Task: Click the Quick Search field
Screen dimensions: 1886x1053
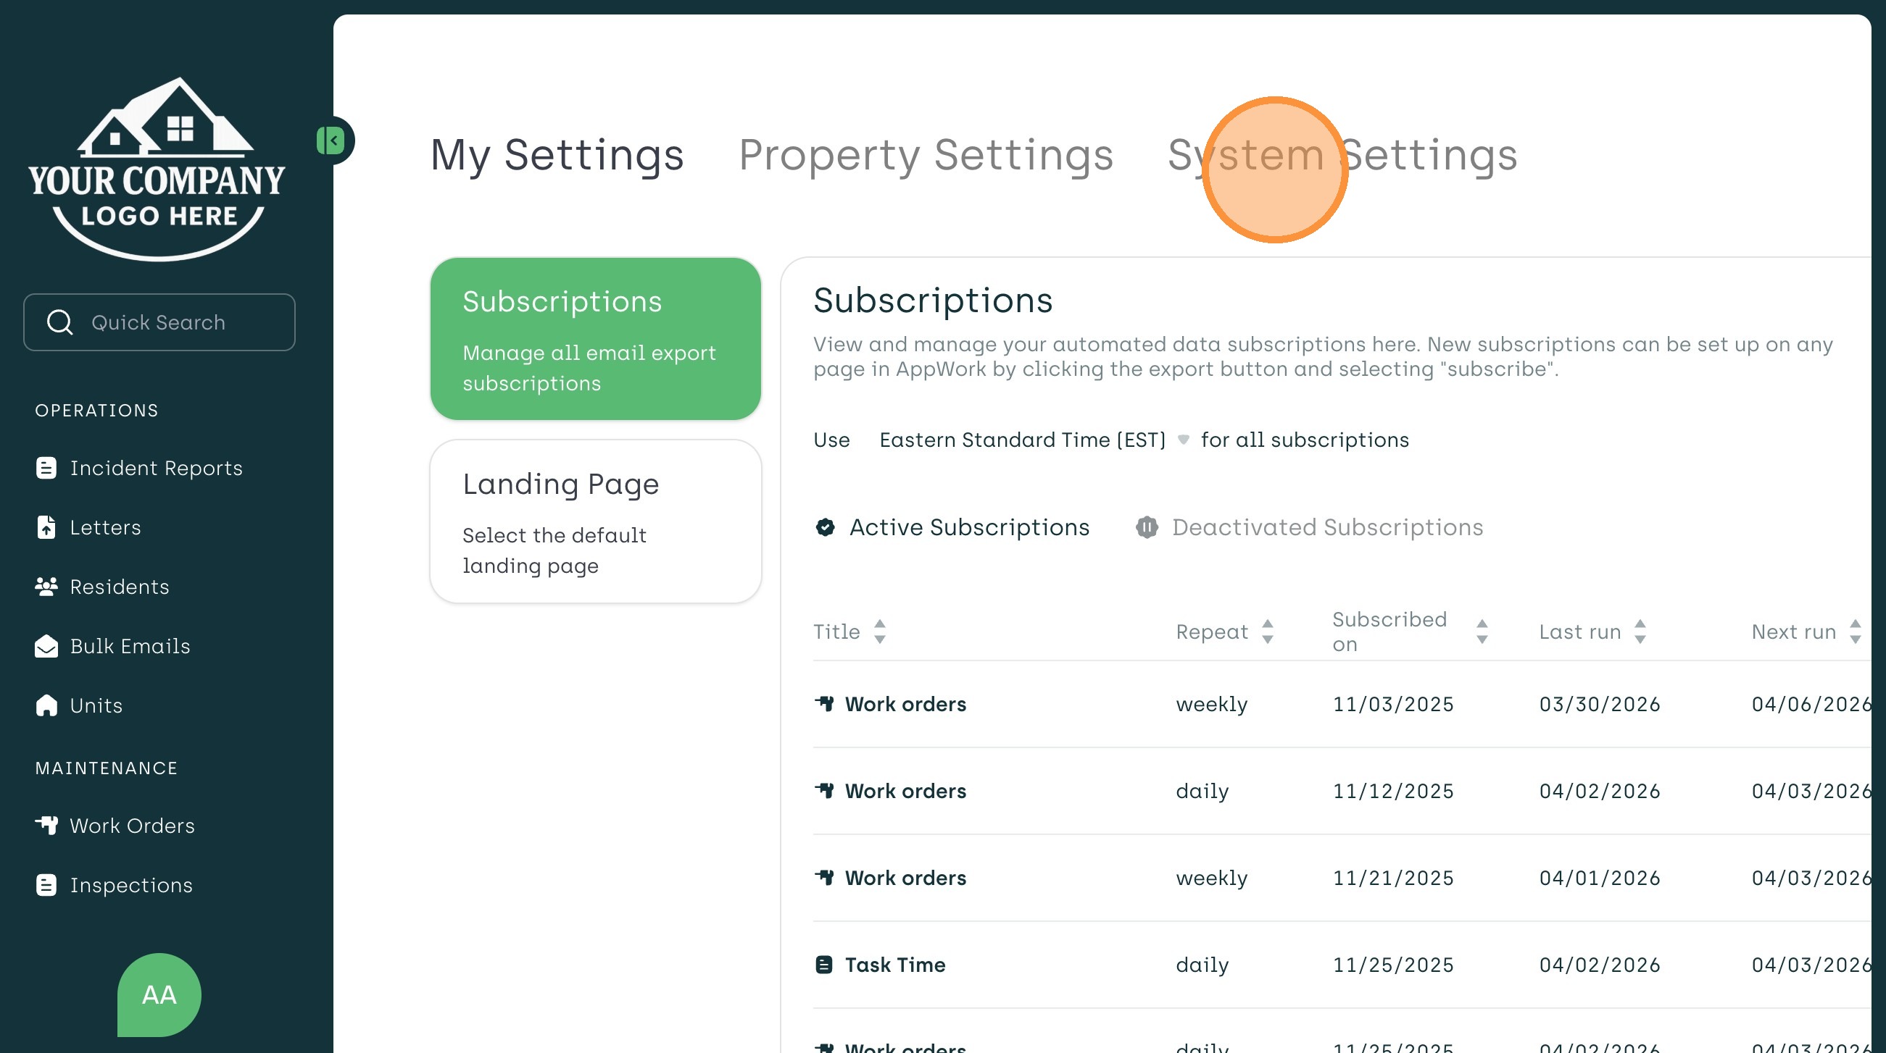Action: pos(159,322)
